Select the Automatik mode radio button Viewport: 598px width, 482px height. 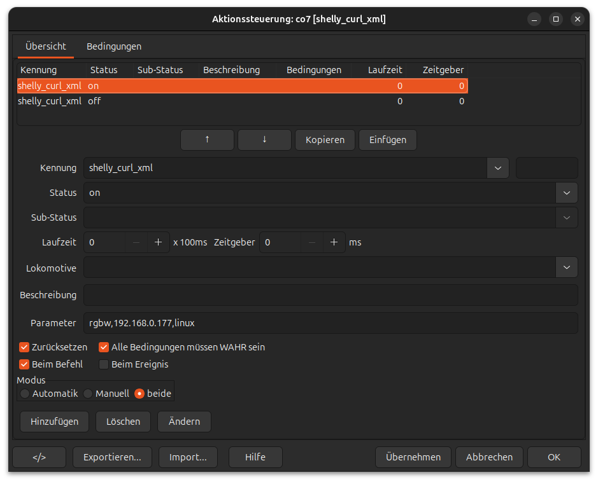point(25,394)
